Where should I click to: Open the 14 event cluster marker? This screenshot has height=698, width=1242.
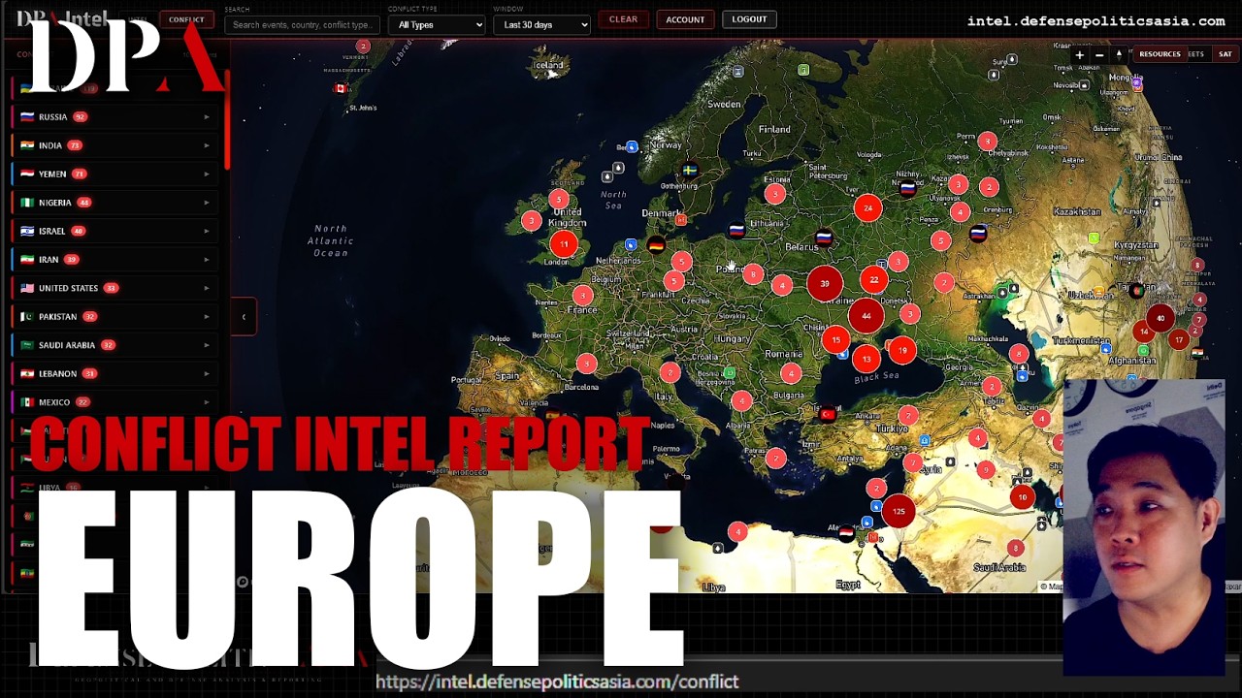(x=1144, y=333)
